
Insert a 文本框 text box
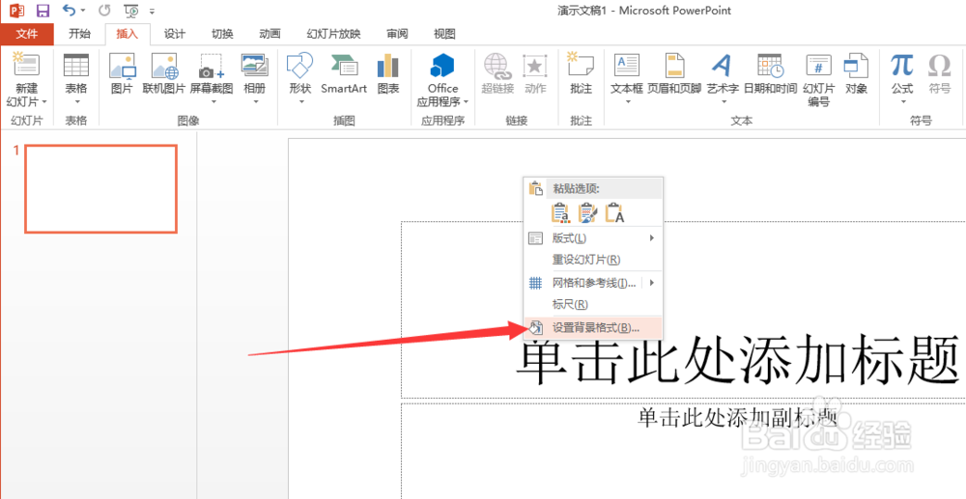(x=627, y=79)
